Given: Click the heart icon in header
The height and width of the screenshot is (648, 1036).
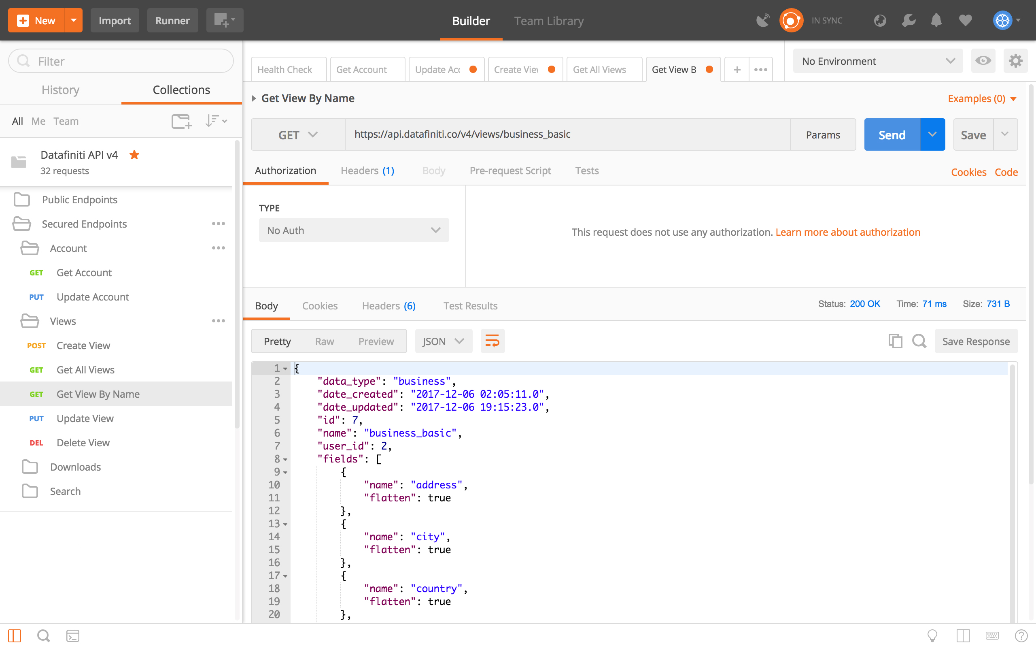Looking at the screenshot, I should (x=965, y=20).
